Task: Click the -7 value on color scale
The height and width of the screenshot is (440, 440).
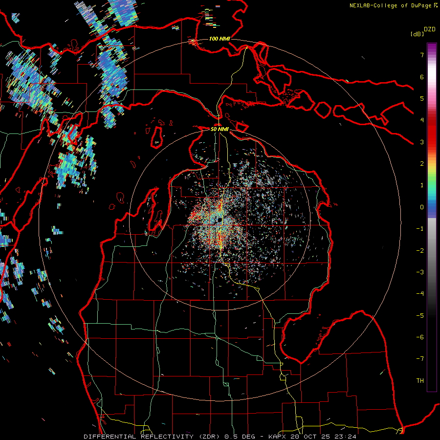Action: tap(420, 359)
